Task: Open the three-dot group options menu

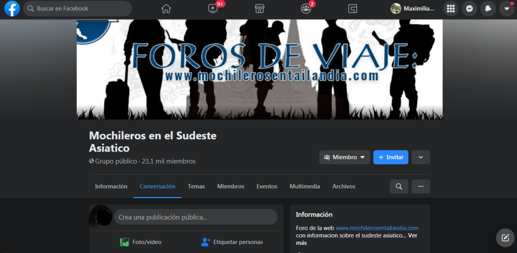Action: click(x=421, y=186)
